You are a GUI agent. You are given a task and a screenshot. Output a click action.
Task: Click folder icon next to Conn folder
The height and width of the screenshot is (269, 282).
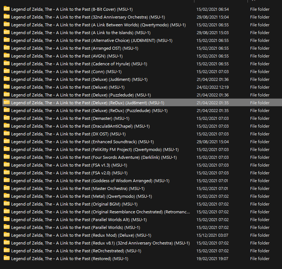[x=7, y=72]
